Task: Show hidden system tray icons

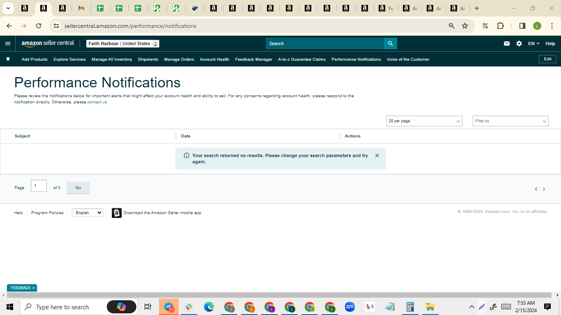Action: pos(471,307)
